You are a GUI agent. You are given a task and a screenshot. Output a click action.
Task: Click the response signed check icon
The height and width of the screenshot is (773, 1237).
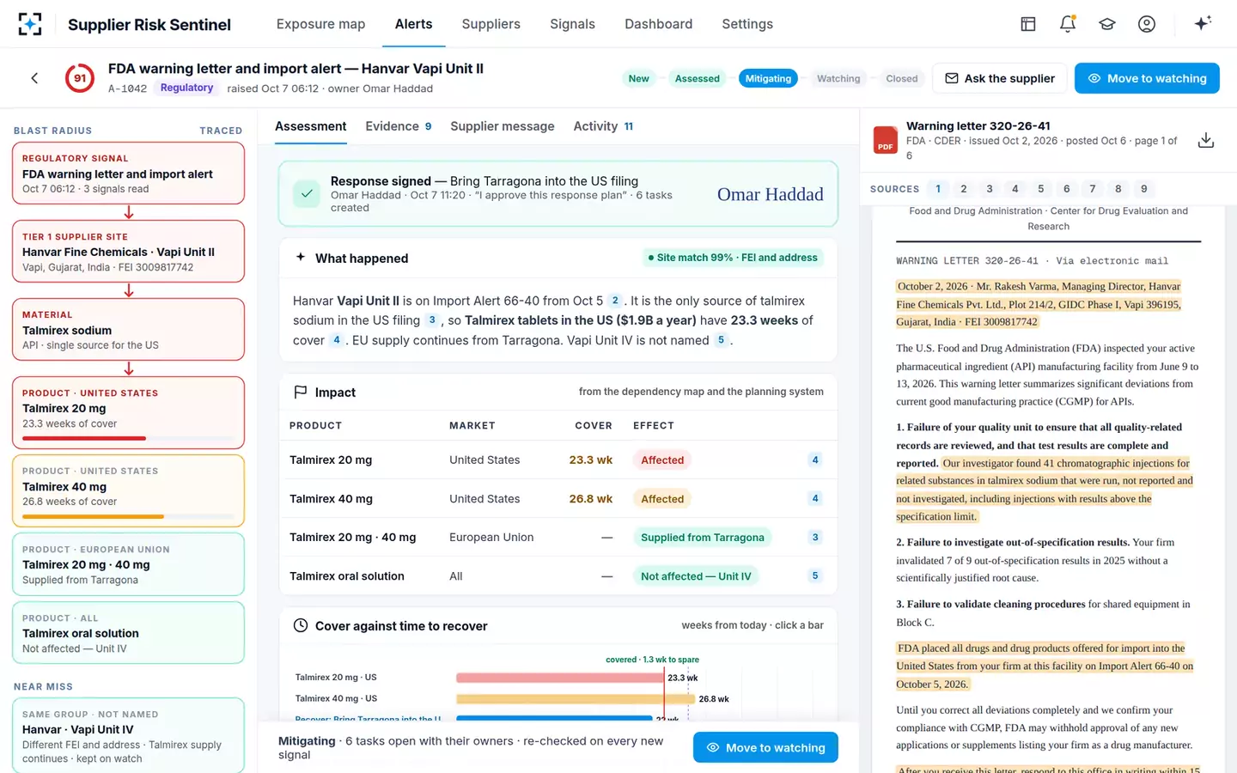(307, 194)
